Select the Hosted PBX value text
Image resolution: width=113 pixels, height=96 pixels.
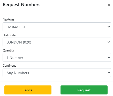pyautogui.click(x=16, y=27)
